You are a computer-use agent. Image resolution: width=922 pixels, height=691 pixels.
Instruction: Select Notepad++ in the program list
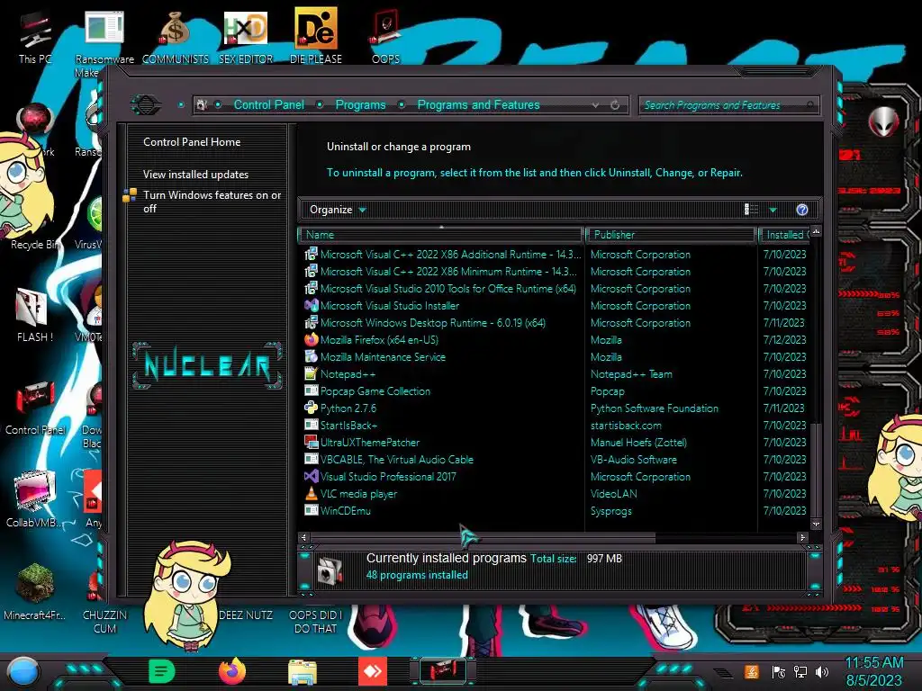click(x=441, y=373)
